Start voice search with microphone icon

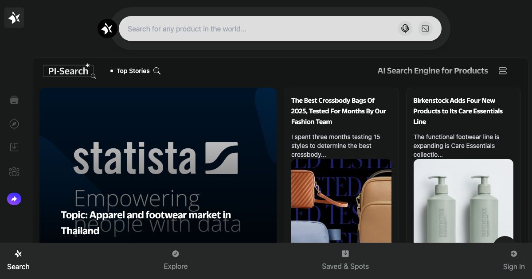point(405,29)
